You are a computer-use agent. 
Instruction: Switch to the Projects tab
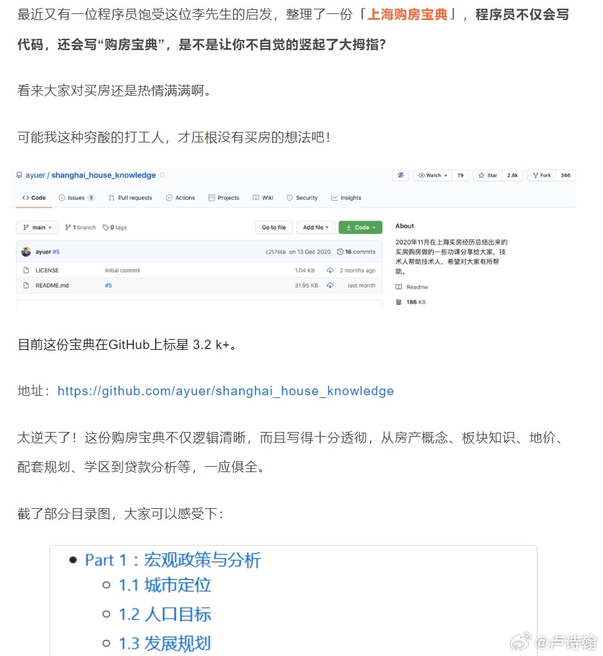pyautogui.click(x=224, y=198)
